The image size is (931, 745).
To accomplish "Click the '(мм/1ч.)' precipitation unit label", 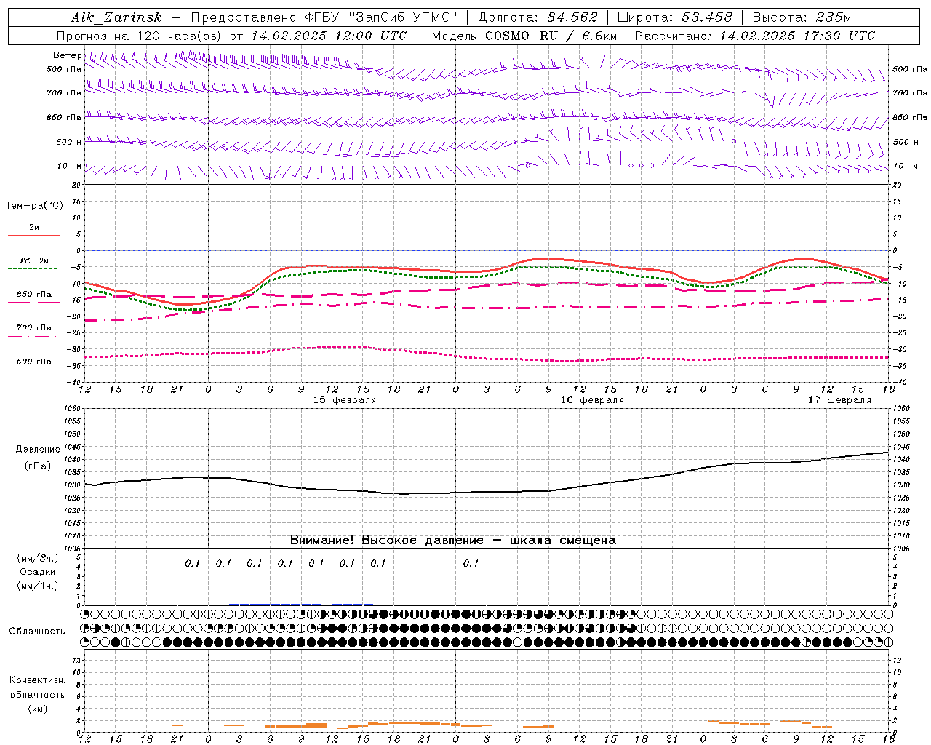I will tap(38, 586).
